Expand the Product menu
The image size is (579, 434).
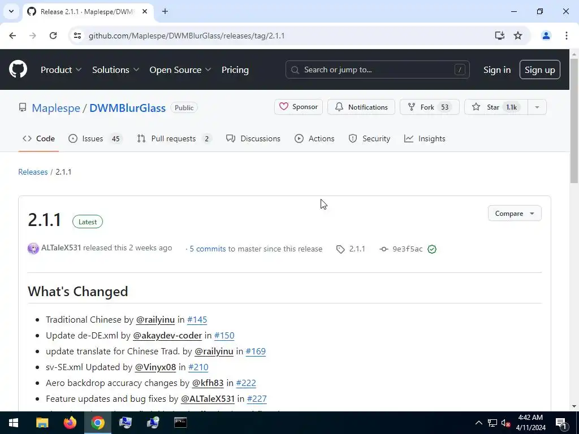tap(61, 70)
